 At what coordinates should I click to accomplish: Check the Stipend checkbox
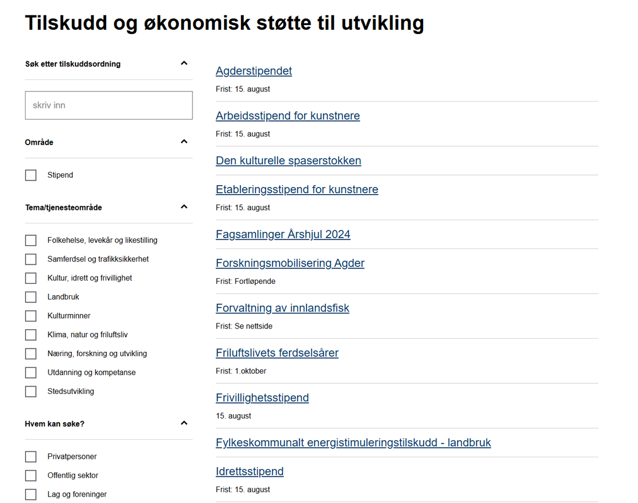coord(31,175)
